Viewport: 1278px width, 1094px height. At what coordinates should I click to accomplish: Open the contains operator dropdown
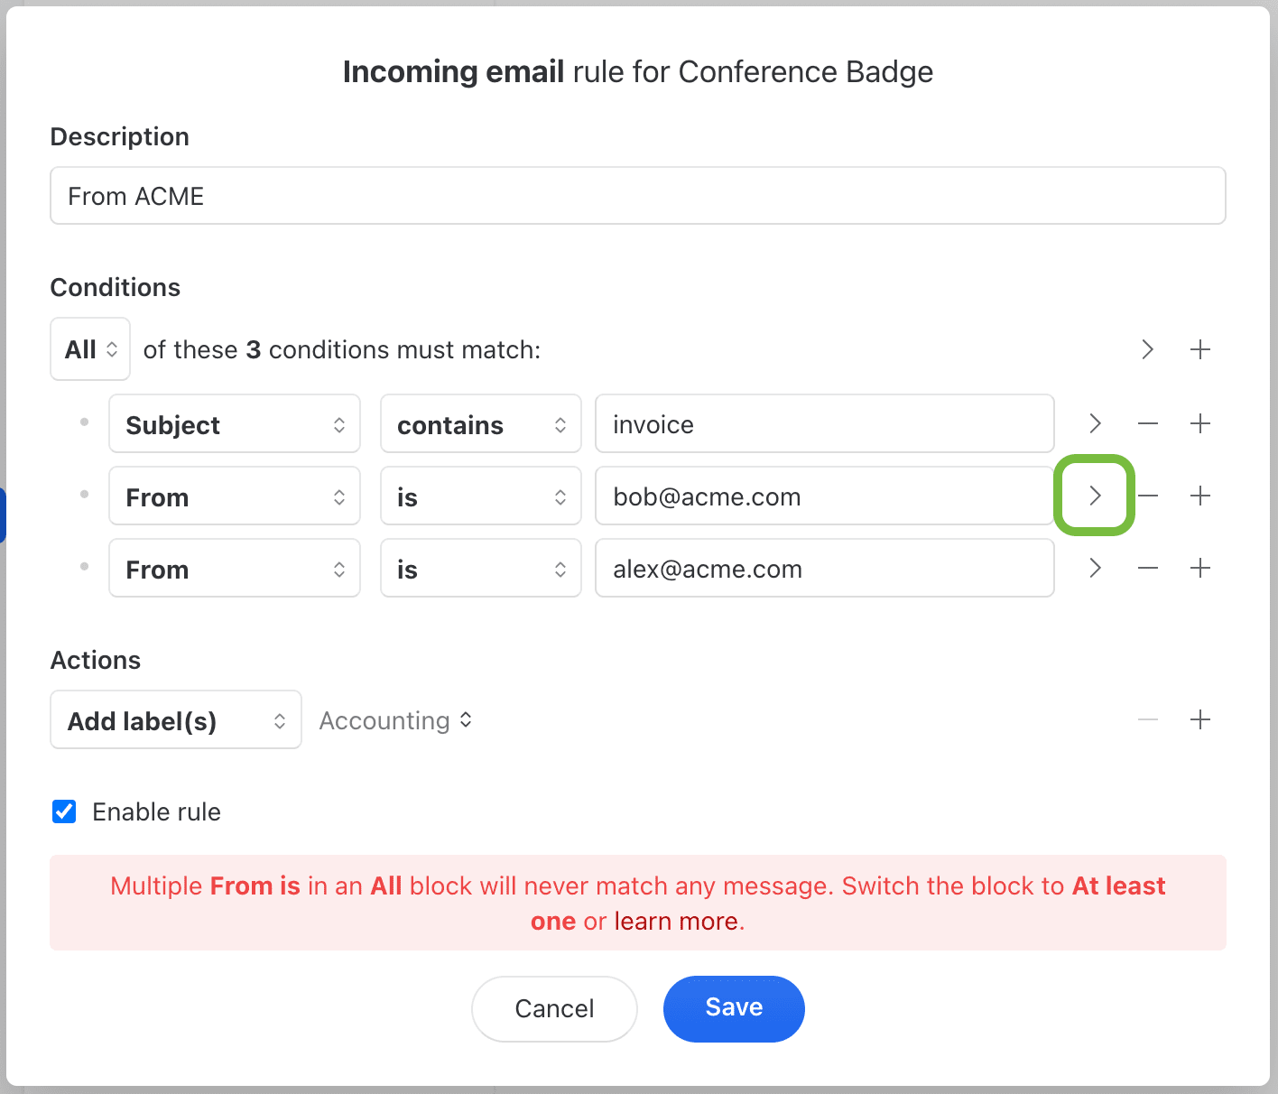tap(480, 424)
